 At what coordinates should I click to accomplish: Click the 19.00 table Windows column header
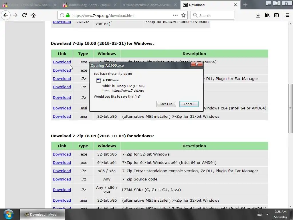coord(107,54)
